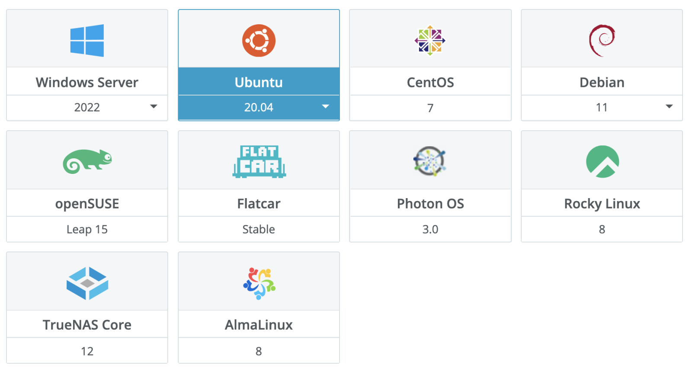Select the CentOS name label
692x372 pixels.
click(x=430, y=82)
